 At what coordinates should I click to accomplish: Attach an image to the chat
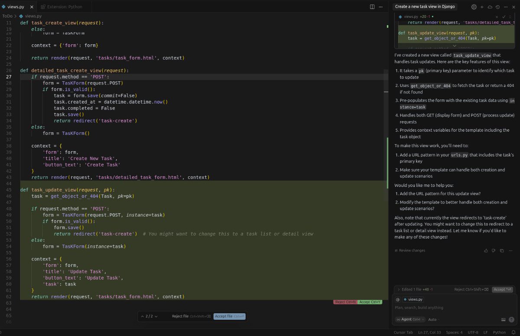point(504,320)
